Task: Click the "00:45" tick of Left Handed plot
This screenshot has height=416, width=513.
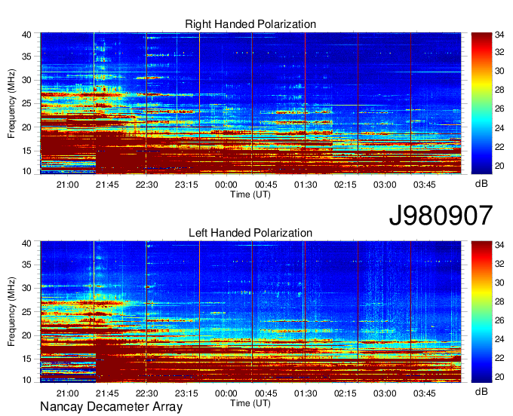Action: pos(266,393)
